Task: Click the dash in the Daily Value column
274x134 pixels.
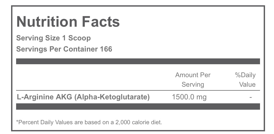Action: [x=251, y=97]
